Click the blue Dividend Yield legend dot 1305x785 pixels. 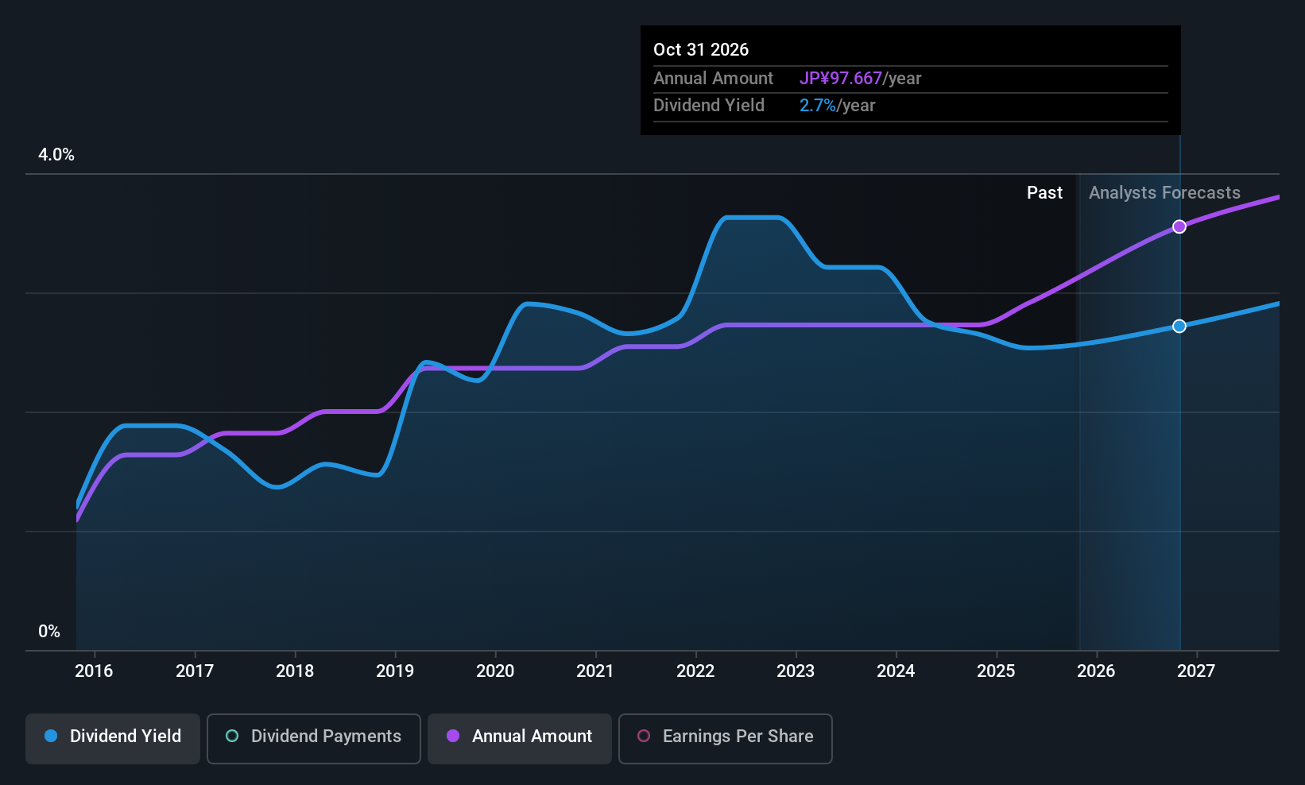click(x=51, y=737)
